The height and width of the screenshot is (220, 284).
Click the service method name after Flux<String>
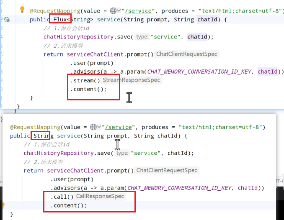coord(108,20)
